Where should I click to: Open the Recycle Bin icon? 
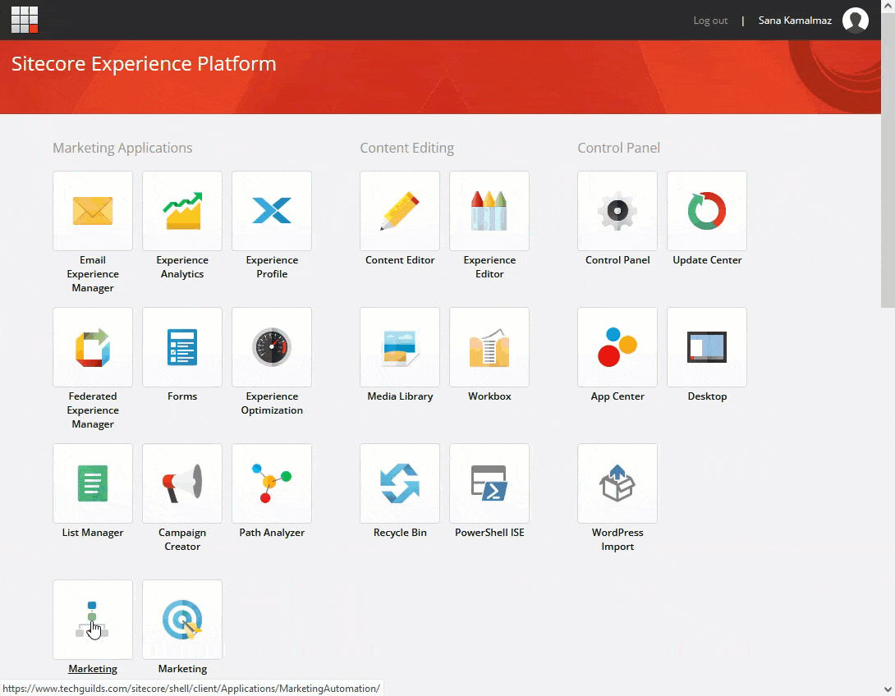click(x=400, y=483)
